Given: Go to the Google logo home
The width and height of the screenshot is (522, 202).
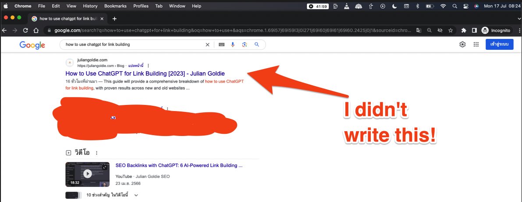Looking at the screenshot, I should [32, 45].
